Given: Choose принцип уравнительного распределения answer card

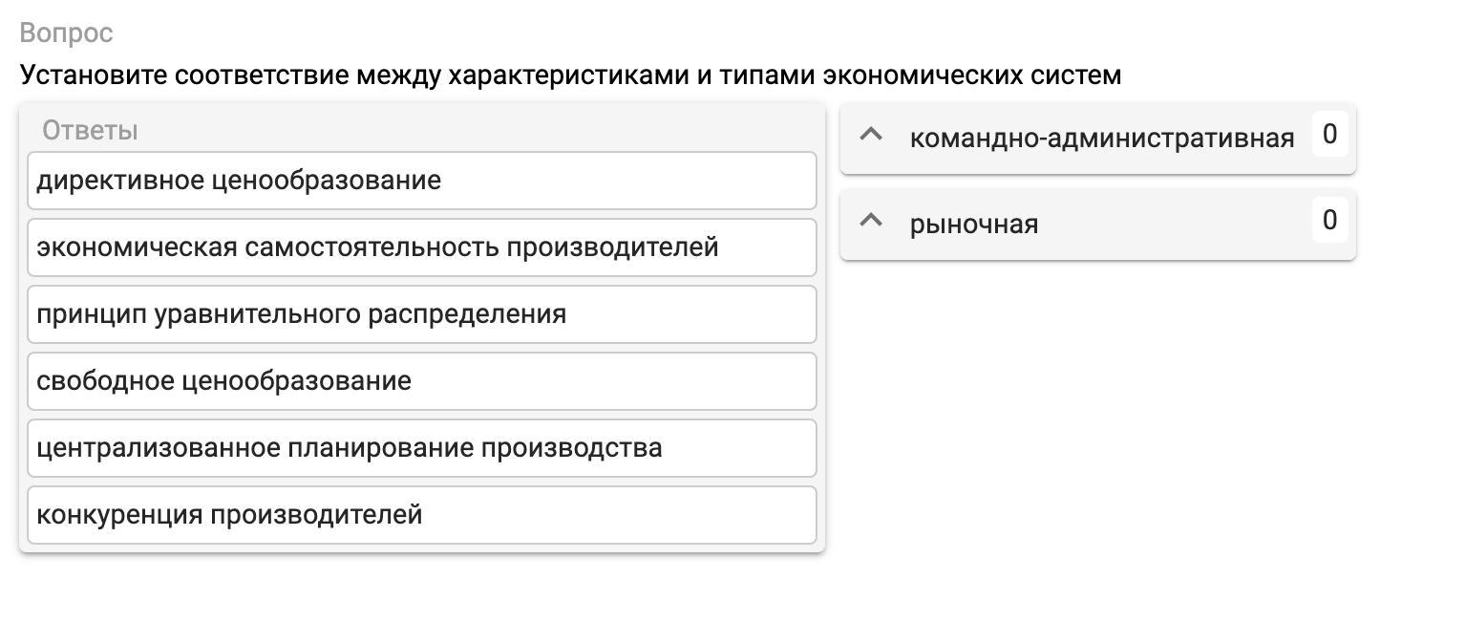Looking at the screenshot, I should (421, 314).
